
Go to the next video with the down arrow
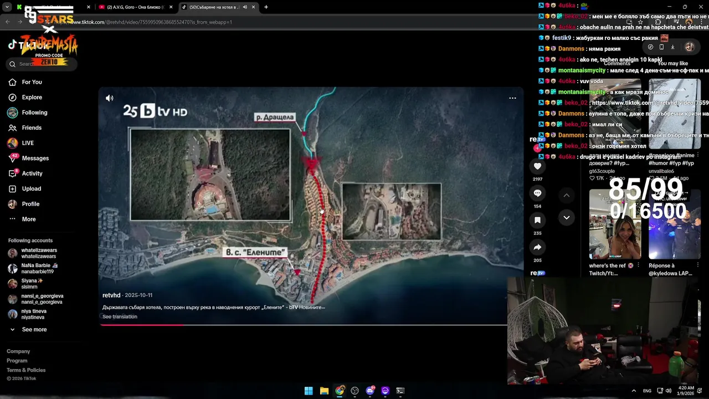coord(566,218)
